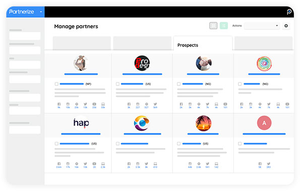Switch to grid view layout icon
This screenshot has height=191, width=300.
213,26
